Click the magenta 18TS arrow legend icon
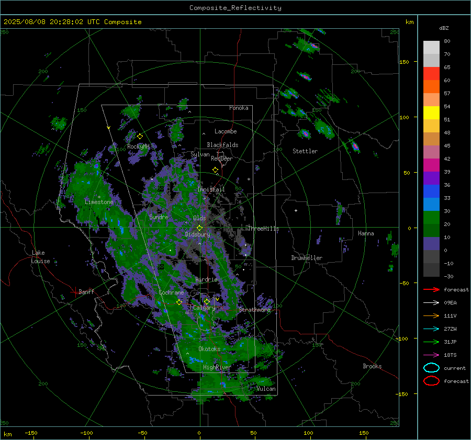Image resolution: width=471 pixels, height=440 pixels. (x=431, y=355)
